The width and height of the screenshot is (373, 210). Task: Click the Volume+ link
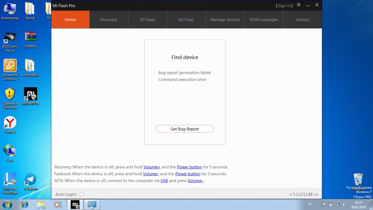[152, 167]
